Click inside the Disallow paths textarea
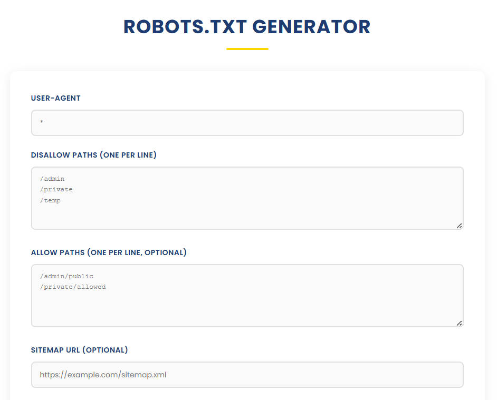Image resolution: width=497 pixels, height=400 pixels. click(247, 198)
